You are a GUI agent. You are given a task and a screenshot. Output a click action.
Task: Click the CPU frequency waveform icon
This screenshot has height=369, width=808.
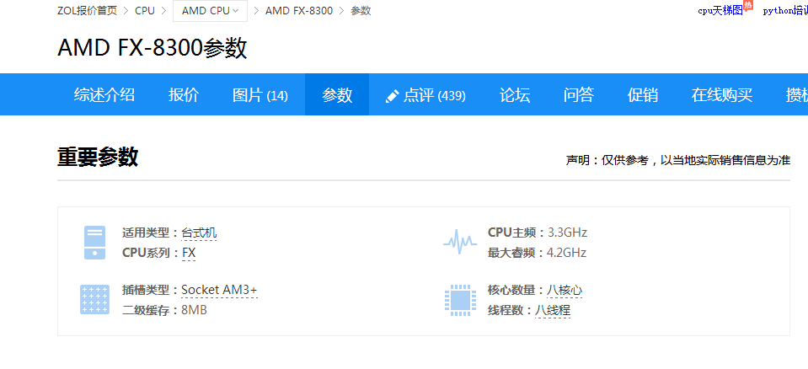click(459, 242)
